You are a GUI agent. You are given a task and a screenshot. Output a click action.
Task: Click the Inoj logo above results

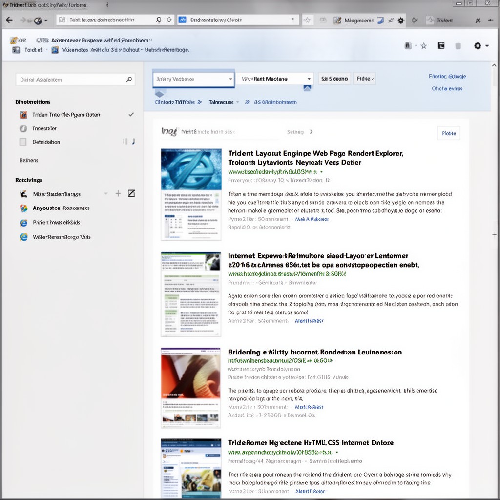tap(169, 131)
